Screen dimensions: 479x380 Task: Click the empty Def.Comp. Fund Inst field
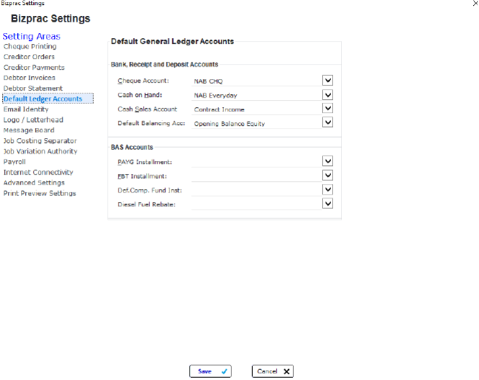point(256,190)
